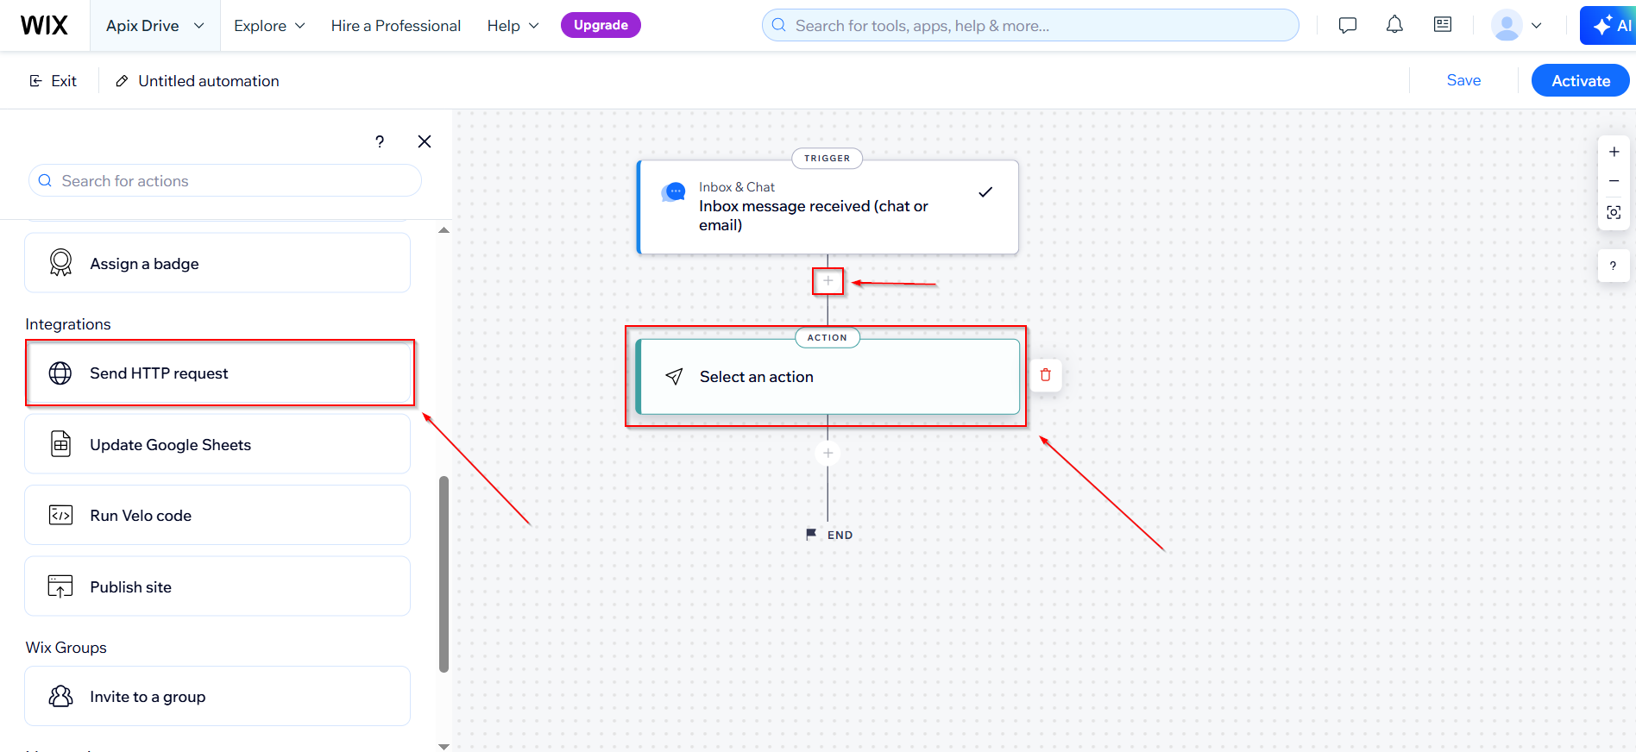1636x752 pixels.
Task: Open Hire a Professional
Action: tap(396, 26)
